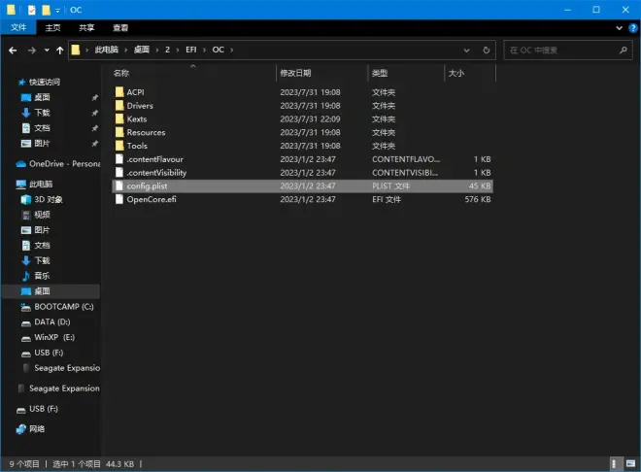Expand chevron after EFI in breadcrumb
The height and width of the screenshot is (472, 641).
point(204,50)
